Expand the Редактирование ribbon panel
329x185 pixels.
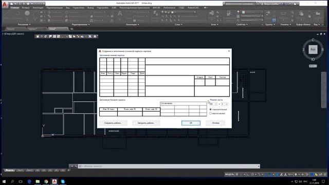pyautogui.click(x=81, y=25)
